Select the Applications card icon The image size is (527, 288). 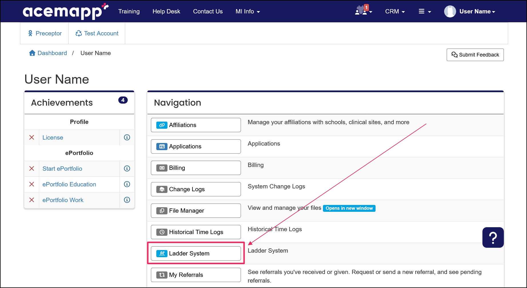click(161, 146)
